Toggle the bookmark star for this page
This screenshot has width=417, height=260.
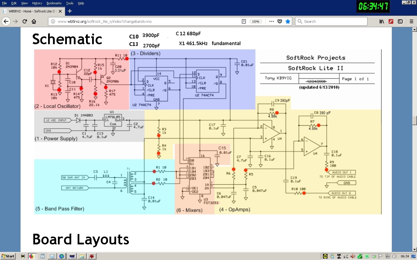coord(288,21)
